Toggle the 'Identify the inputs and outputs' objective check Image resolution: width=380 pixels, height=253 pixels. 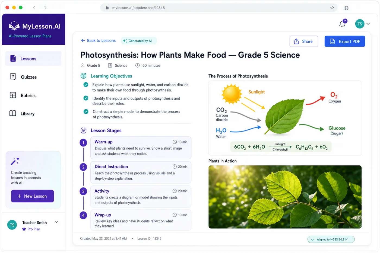[x=86, y=98]
